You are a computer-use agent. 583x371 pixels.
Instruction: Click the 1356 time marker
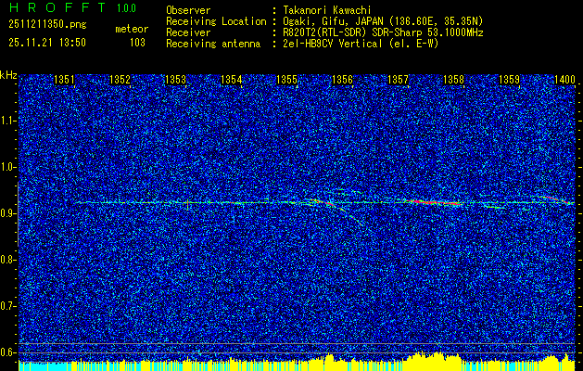click(x=342, y=79)
